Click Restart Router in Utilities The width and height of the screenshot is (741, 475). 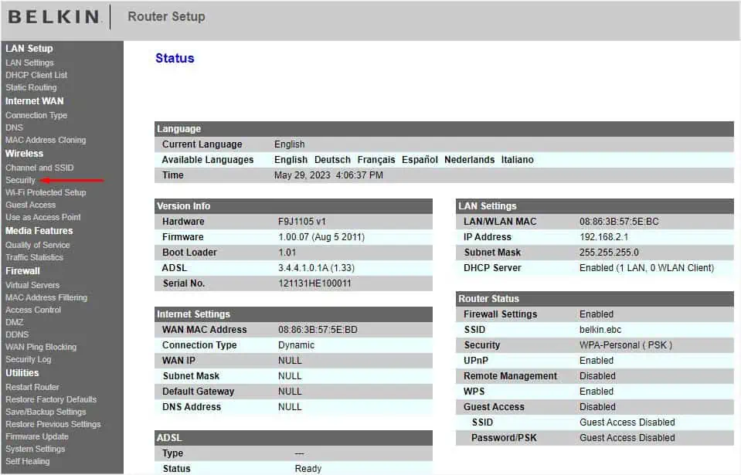click(x=32, y=387)
